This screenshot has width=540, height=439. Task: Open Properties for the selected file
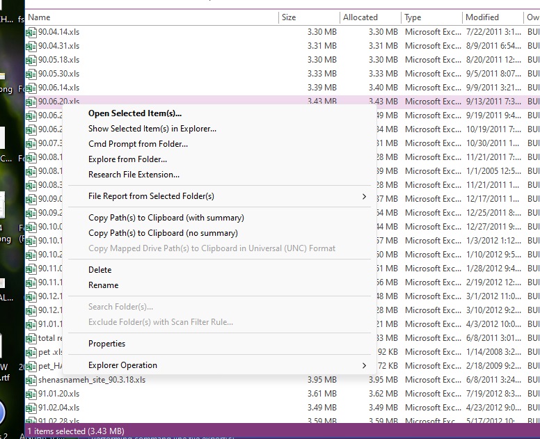106,344
